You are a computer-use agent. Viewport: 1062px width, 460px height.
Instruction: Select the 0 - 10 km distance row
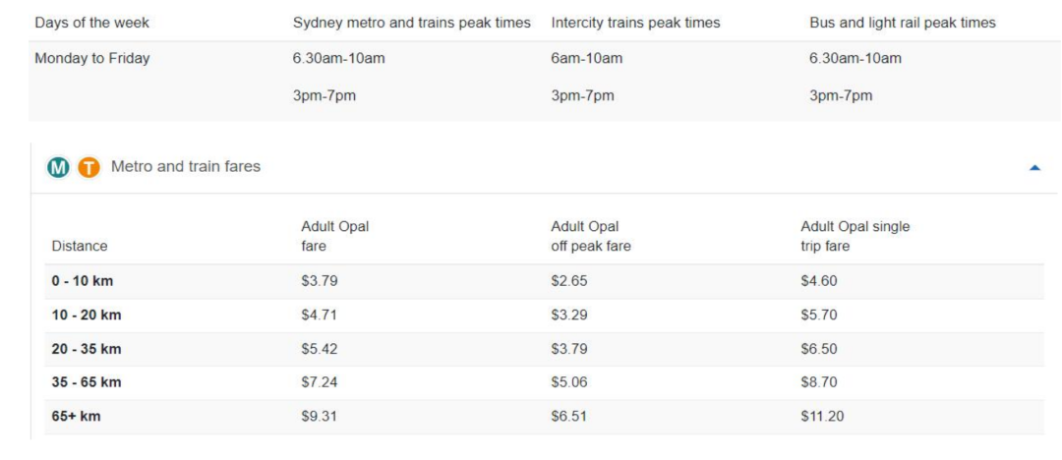[545, 281]
